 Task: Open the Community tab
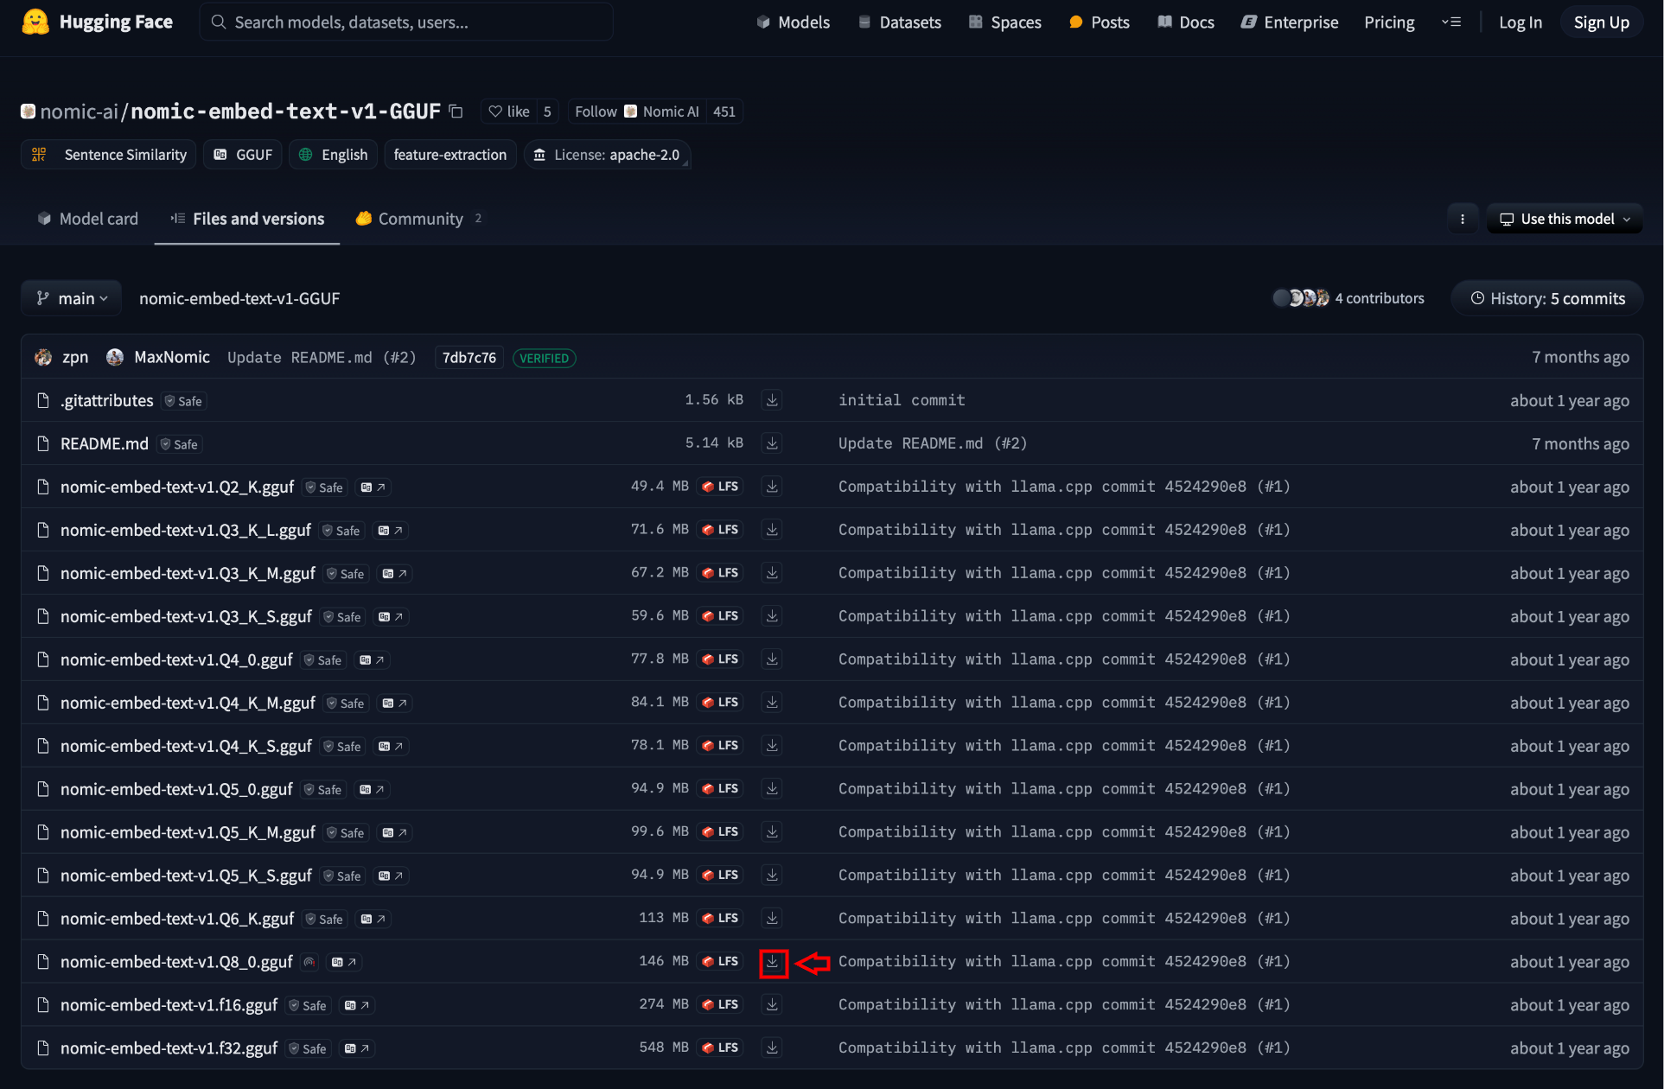(419, 219)
